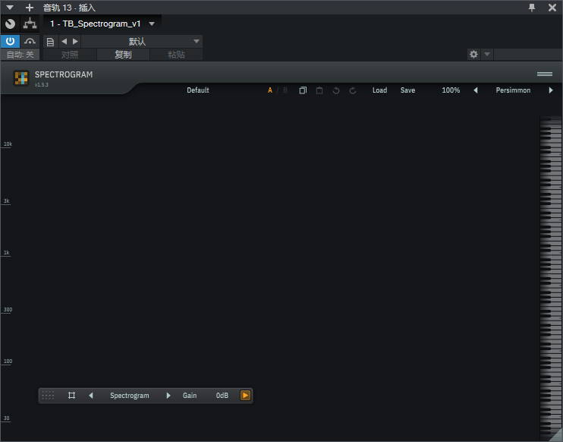Click the 30 frequency label
The width and height of the screenshot is (563, 442).
(7, 418)
